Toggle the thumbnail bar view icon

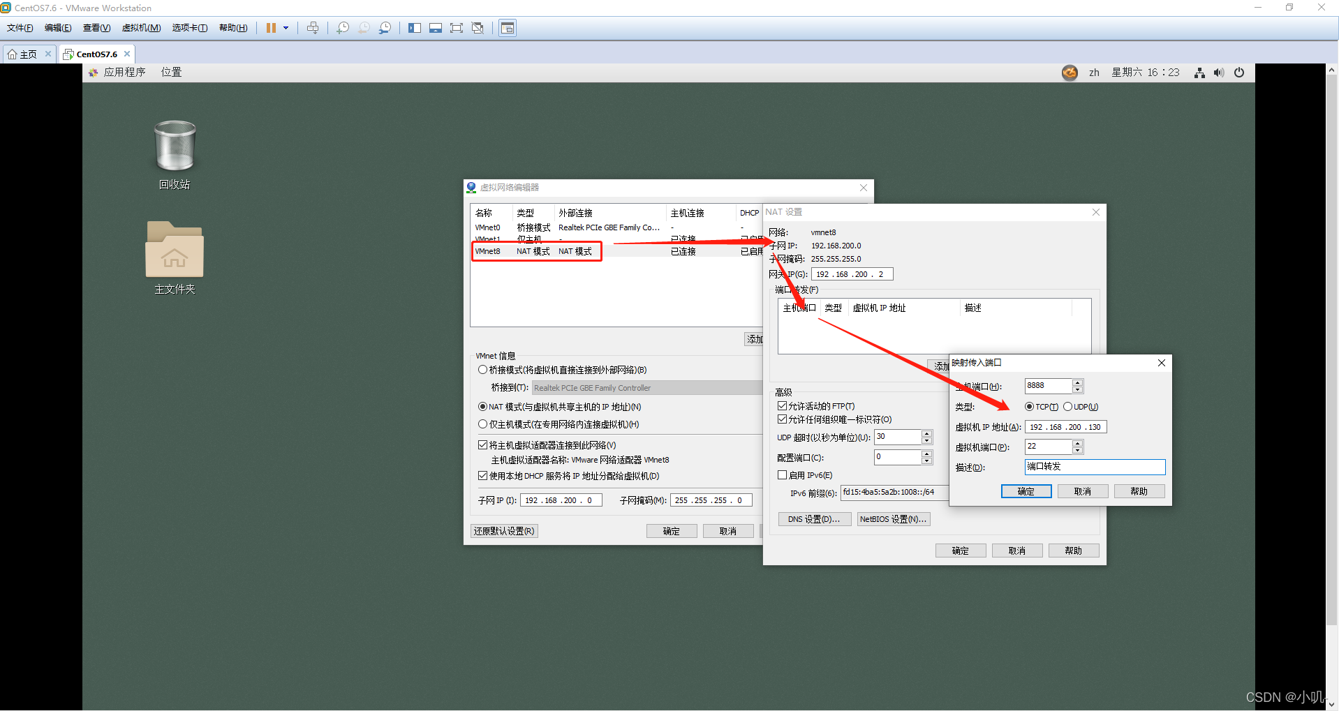pos(436,28)
